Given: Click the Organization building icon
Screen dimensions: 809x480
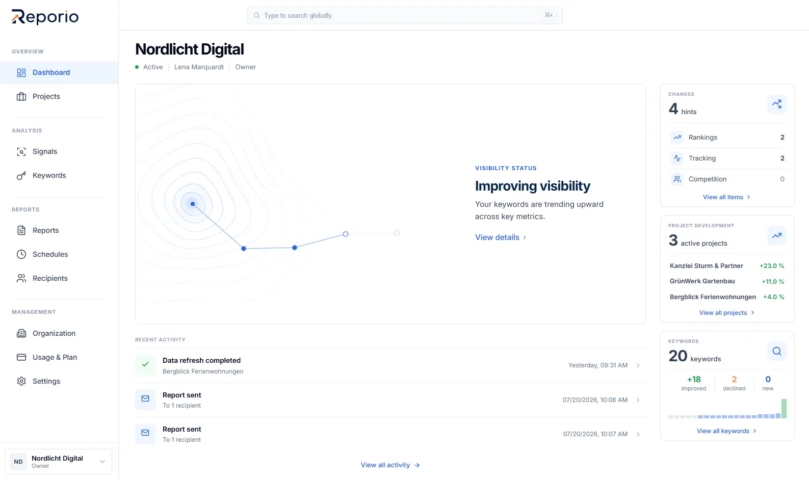Looking at the screenshot, I should coord(21,334).
